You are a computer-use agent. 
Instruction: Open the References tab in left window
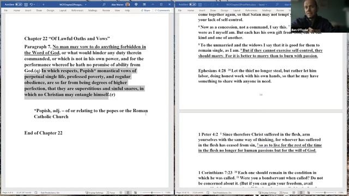tap(77, 10)
